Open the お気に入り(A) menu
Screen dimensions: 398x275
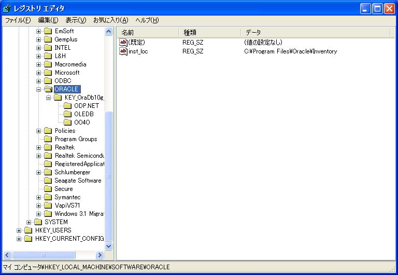pos(111,20)
